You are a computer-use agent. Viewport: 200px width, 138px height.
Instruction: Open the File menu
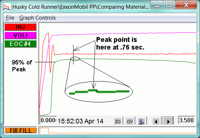tap(10, 18)
